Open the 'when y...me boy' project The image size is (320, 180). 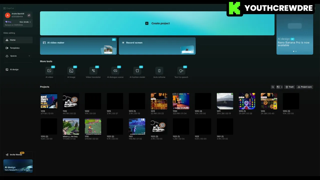point(71,126)
